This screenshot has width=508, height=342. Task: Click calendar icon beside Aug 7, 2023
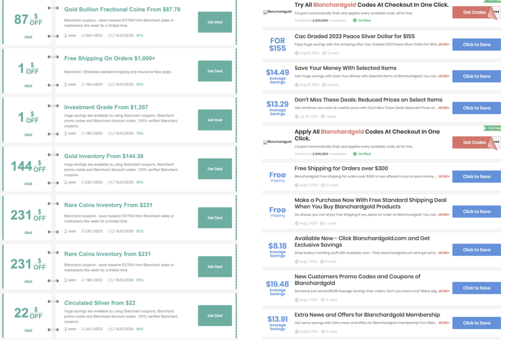297,300
